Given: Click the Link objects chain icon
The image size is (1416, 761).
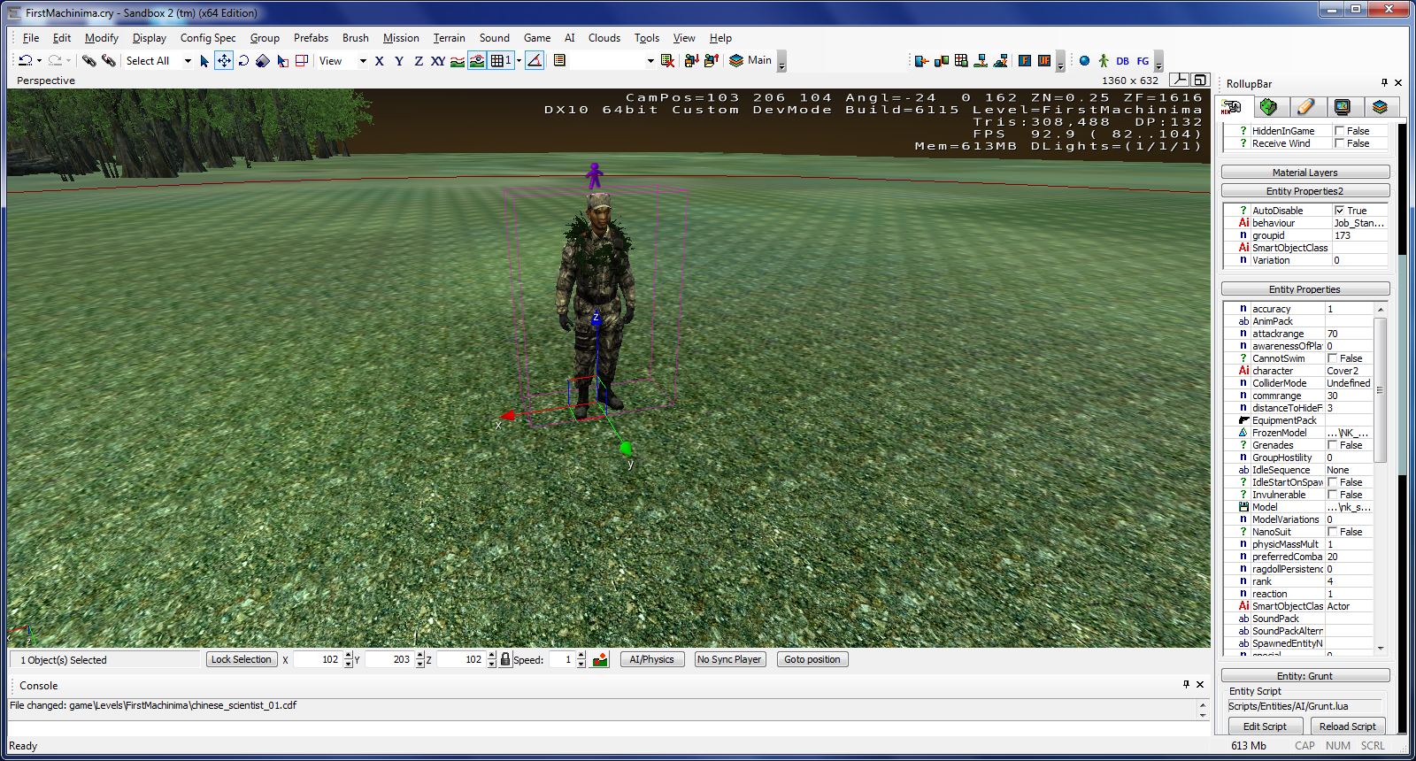Looking at the screenshot, I should (x=88, y=61).
